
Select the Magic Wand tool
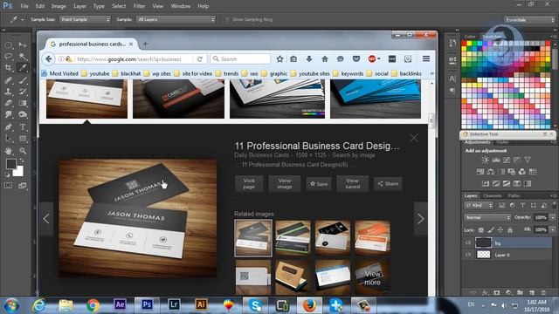[23, 56]
